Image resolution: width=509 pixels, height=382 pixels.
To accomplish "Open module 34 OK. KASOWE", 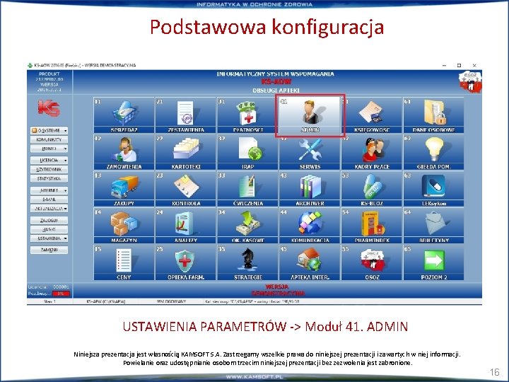I will 247,226.
